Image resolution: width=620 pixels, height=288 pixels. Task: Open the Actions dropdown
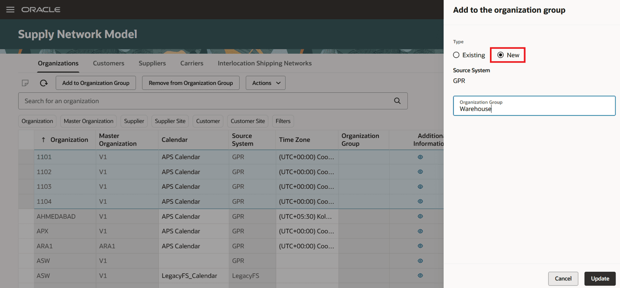266,82
